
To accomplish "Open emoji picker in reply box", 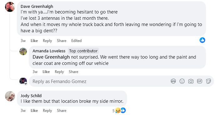I will tap(182, 81).
